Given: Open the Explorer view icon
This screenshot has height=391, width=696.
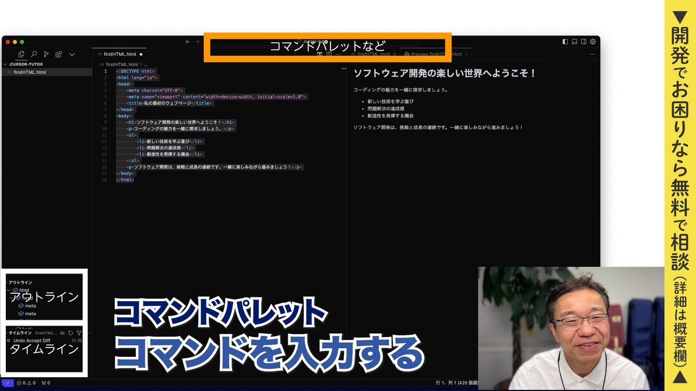Looking at the screenshot, I should tap(21, 54).
